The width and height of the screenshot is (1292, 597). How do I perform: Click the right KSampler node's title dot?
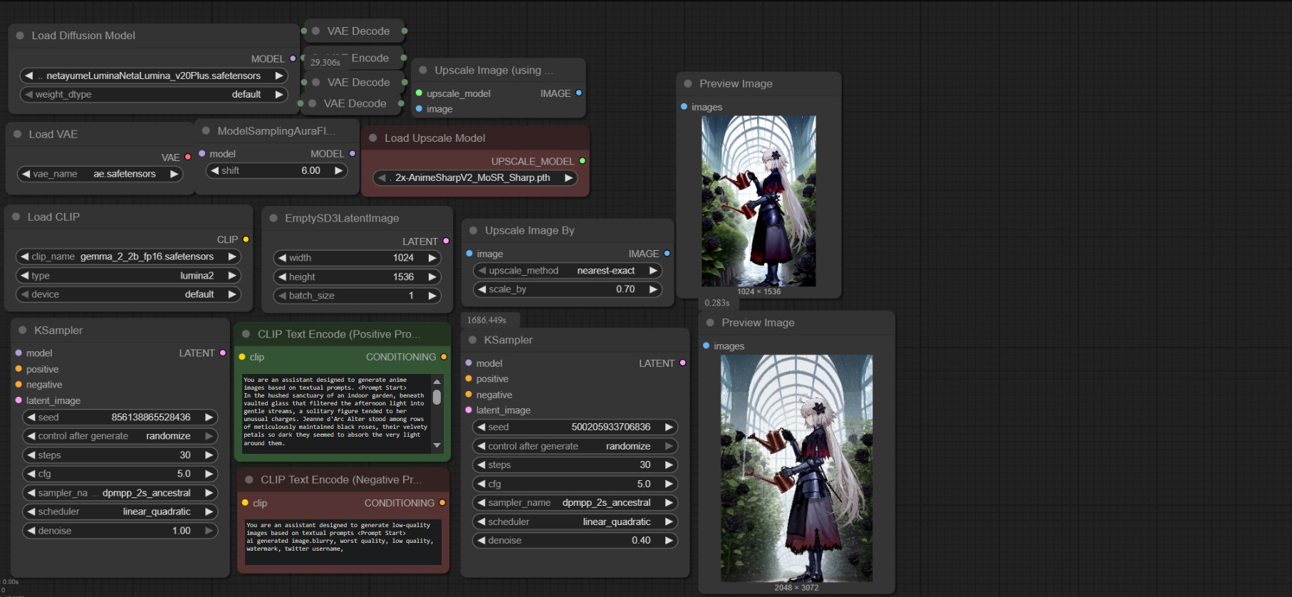[473, 341]
